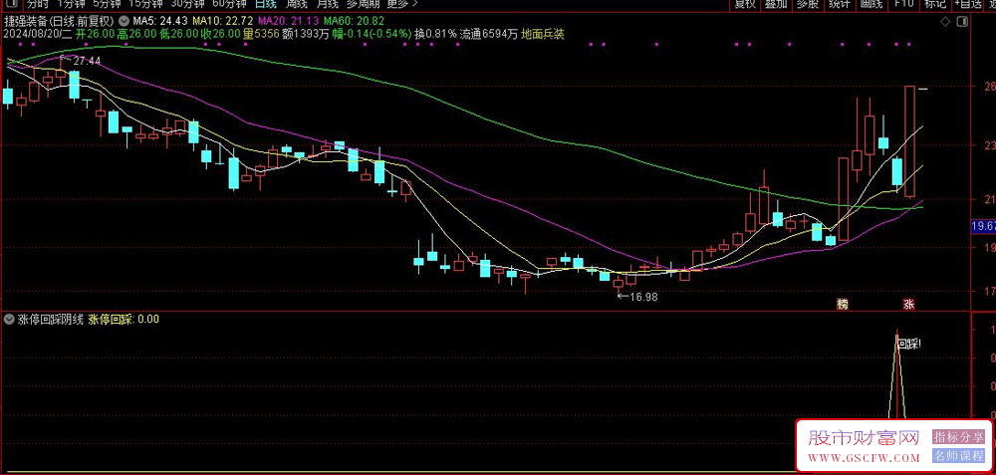Open the main chart indicator dropdown arrow
This screenshot has height=475, width=996.
[123, 20]
